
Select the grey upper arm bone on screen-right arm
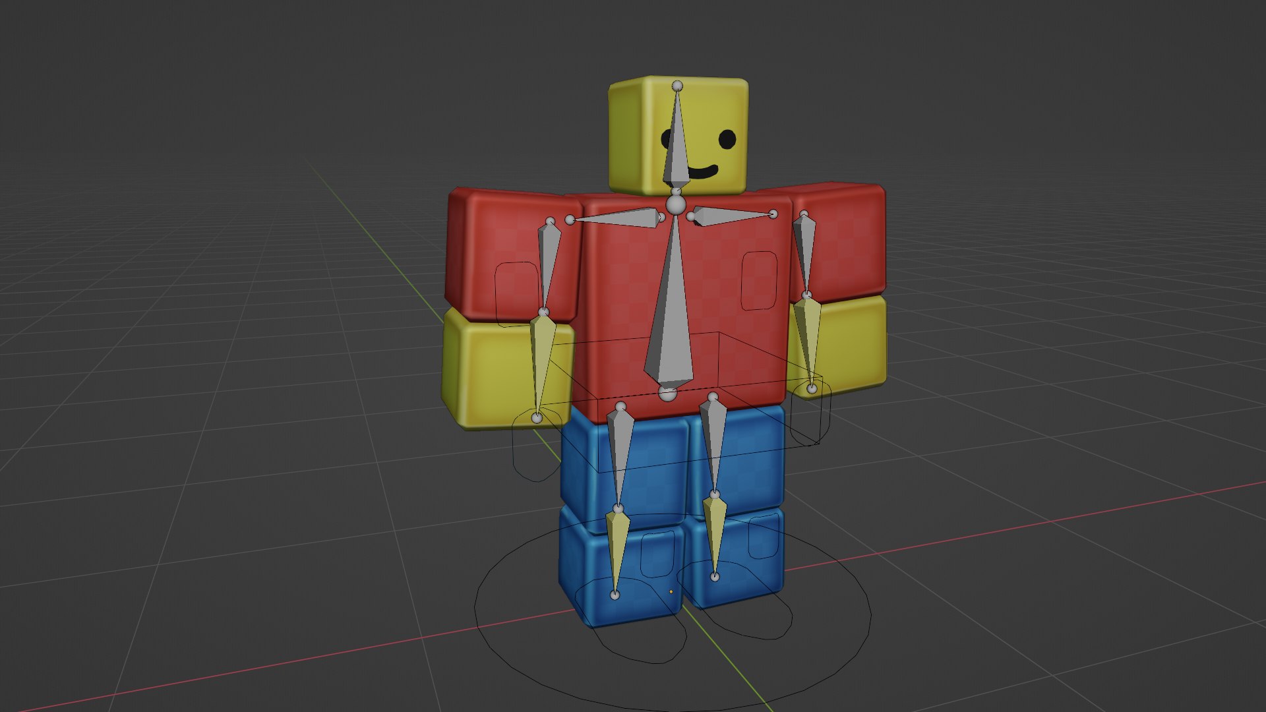tap(804, 254)
